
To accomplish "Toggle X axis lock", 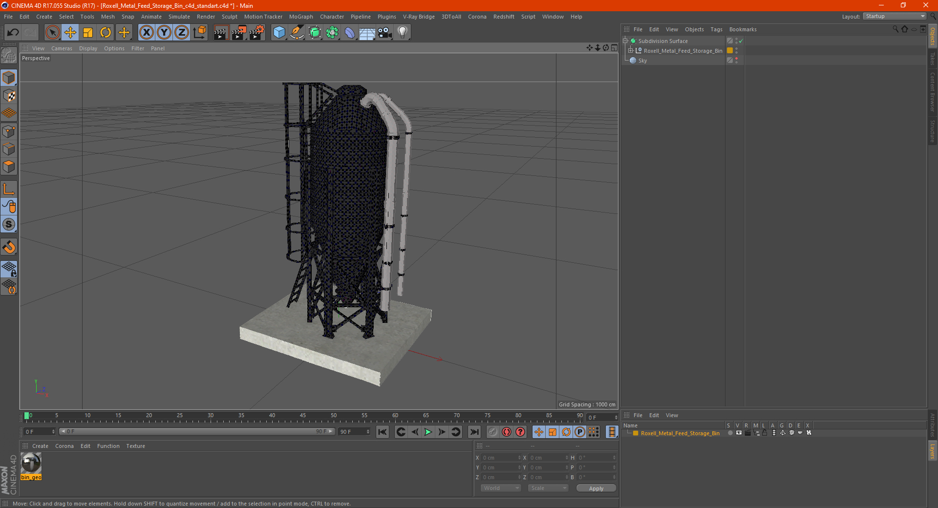I will 146,33.
